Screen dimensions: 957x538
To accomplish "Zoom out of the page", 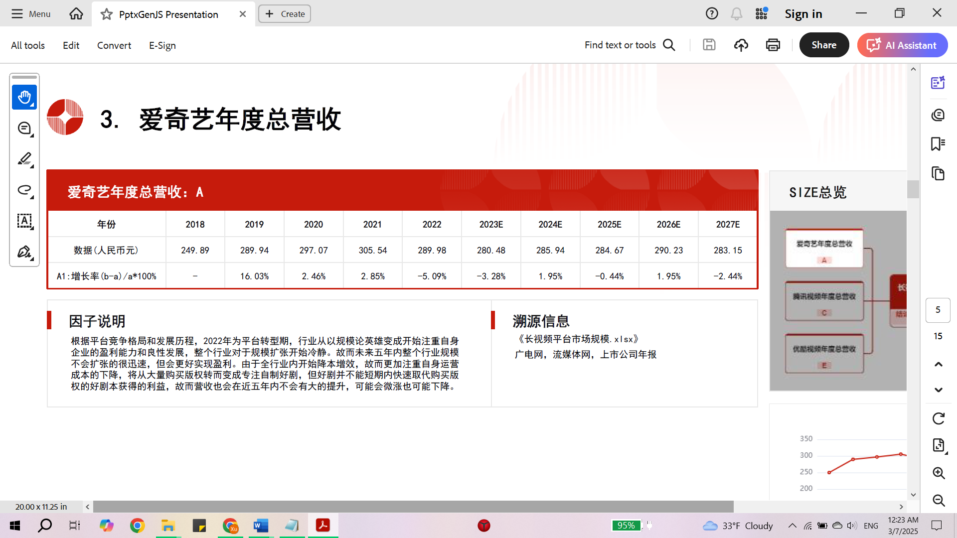I will tap(939, 500).
